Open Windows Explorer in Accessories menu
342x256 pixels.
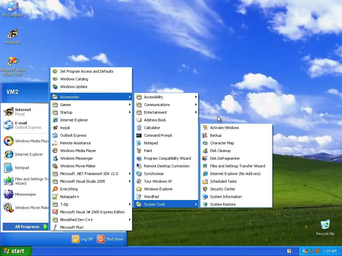click(166, 189)
